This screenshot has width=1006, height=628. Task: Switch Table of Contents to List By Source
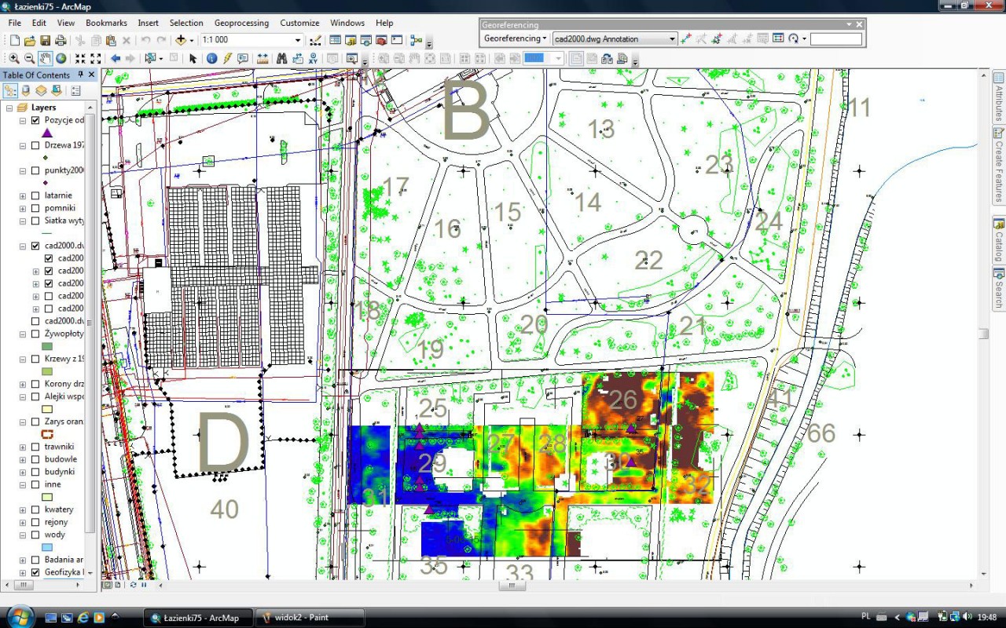[26, 90]
